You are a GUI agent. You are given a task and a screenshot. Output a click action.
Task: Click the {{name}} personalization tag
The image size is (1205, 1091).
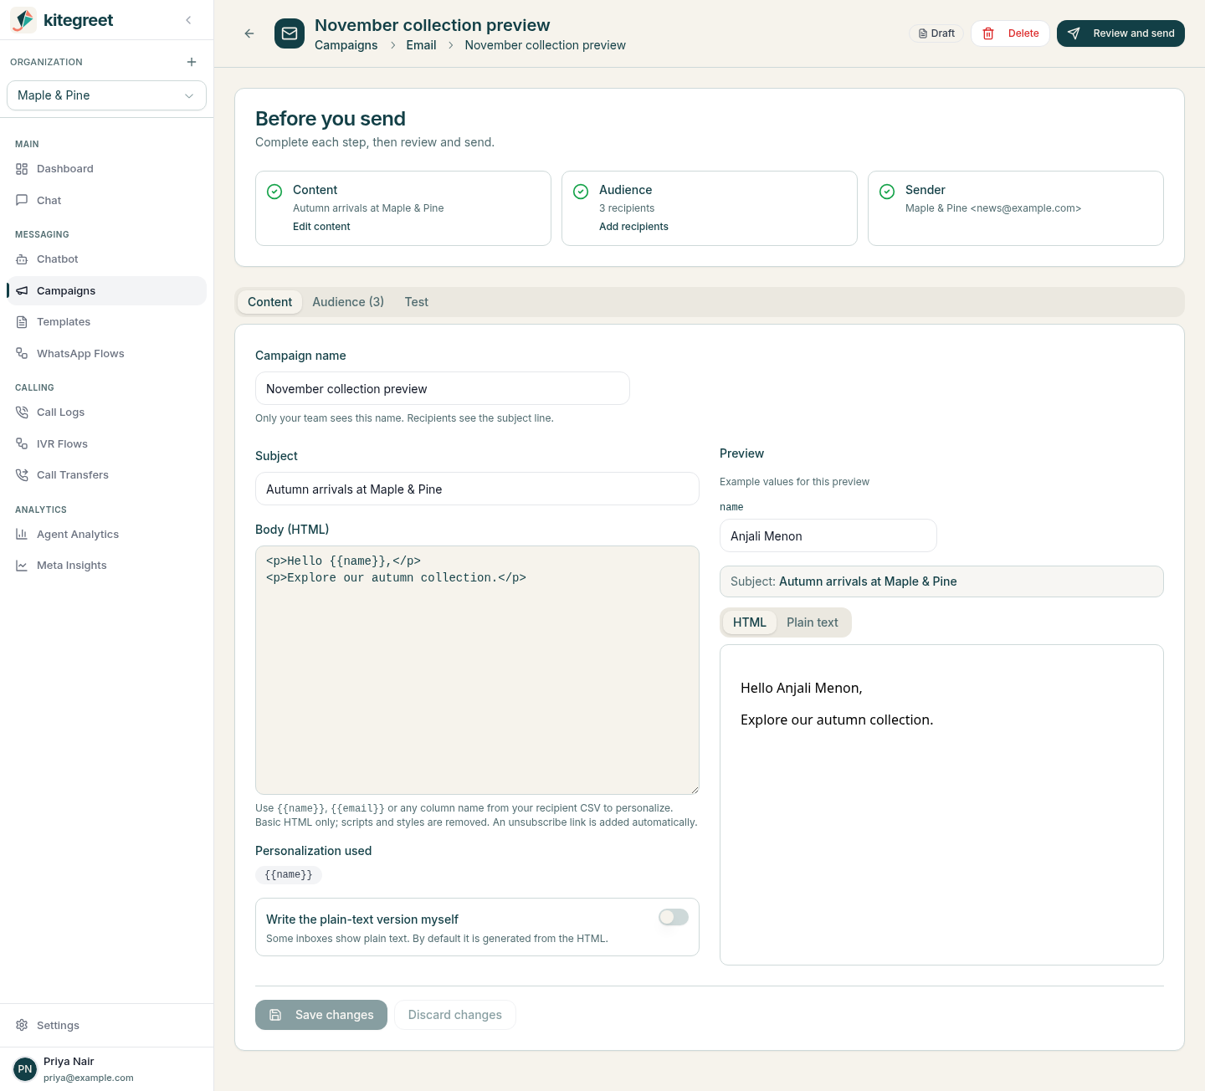coord(289,875)
